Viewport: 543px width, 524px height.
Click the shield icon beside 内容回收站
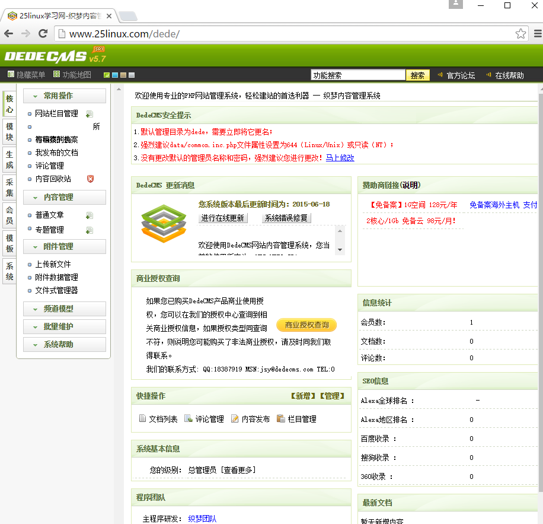pos(90,179)
